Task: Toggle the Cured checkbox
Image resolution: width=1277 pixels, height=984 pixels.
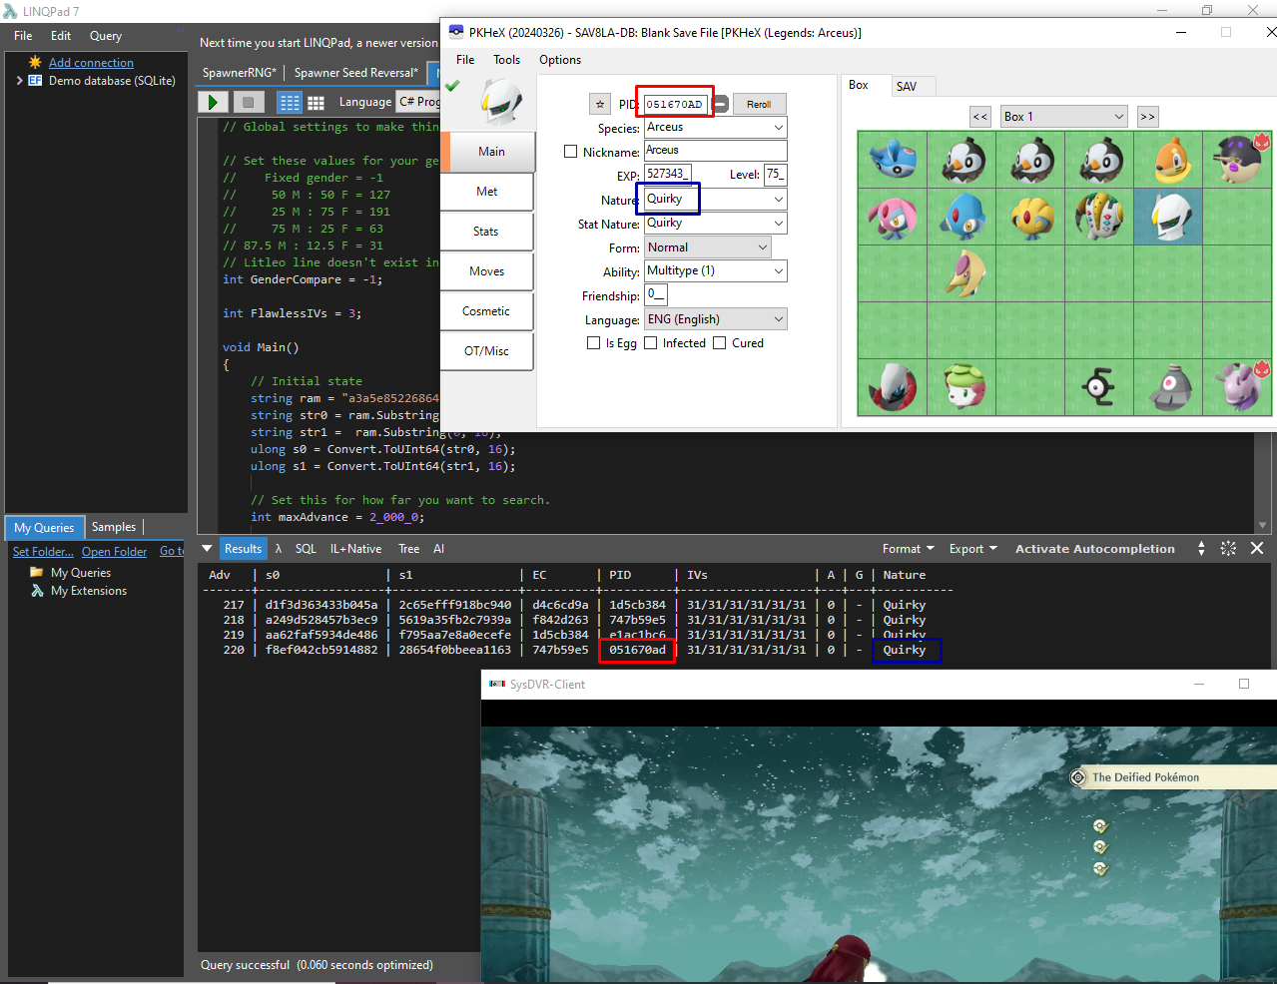Action: 720,343
